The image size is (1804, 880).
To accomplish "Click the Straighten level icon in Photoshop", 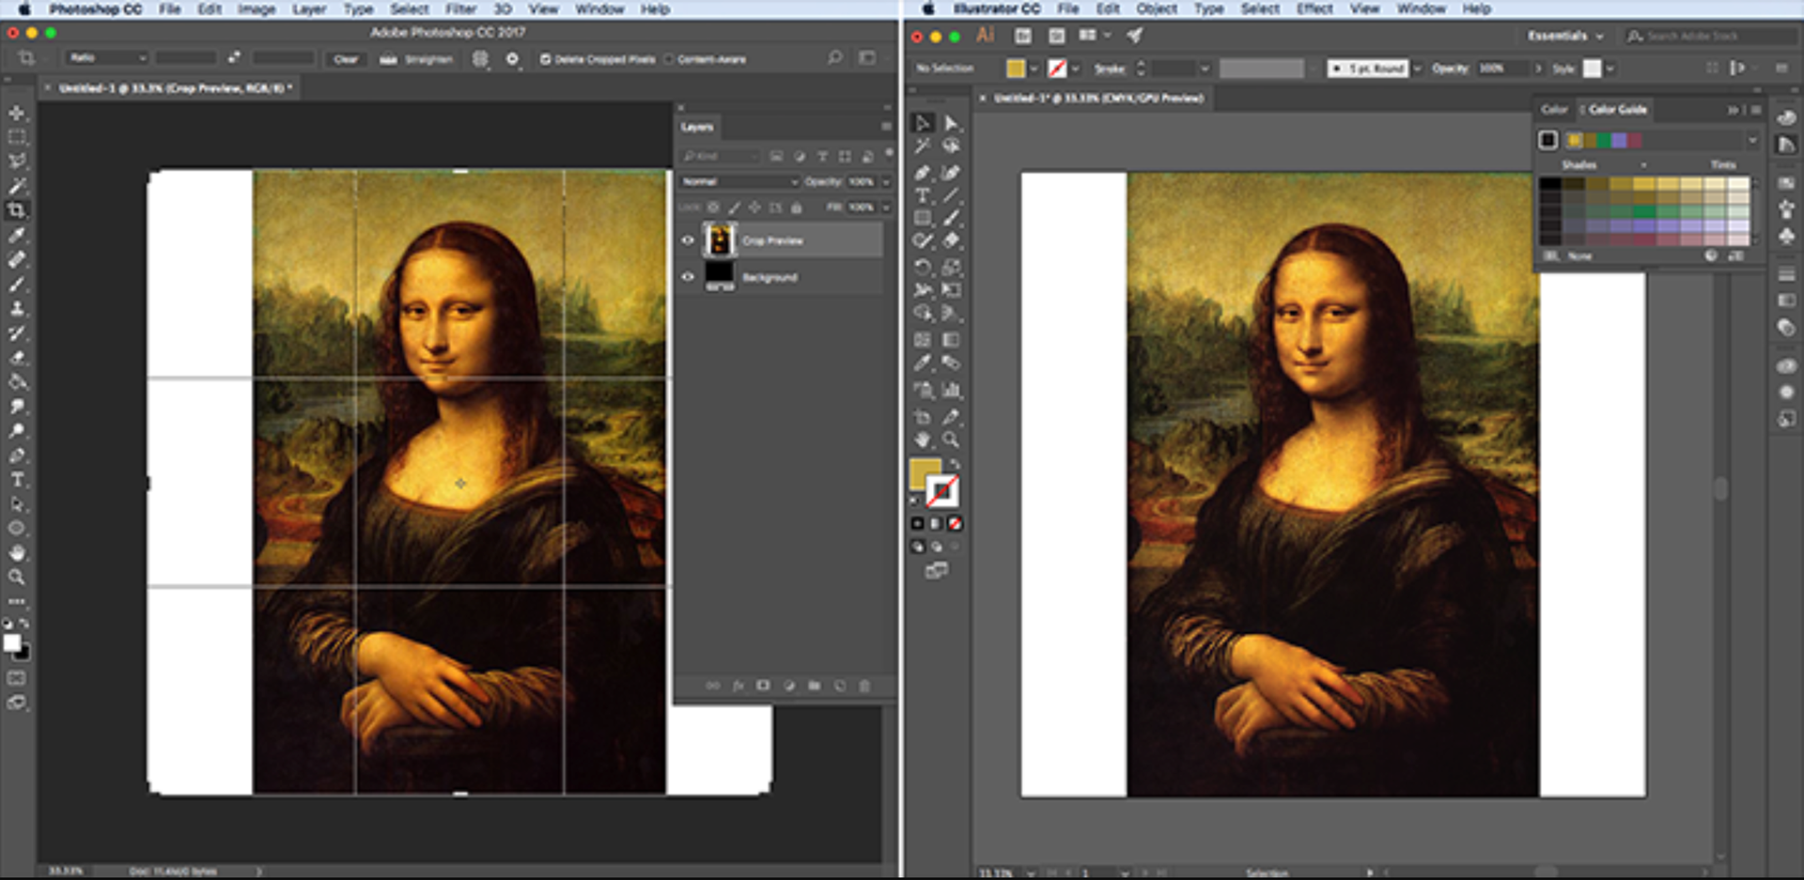I will click(x=388, y=59).
